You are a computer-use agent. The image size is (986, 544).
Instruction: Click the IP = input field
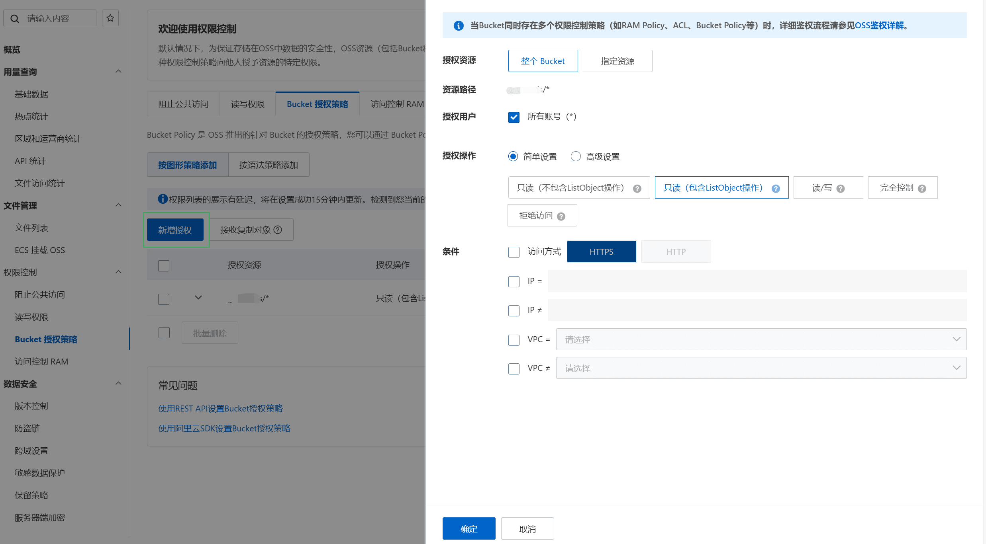[757, 281]
